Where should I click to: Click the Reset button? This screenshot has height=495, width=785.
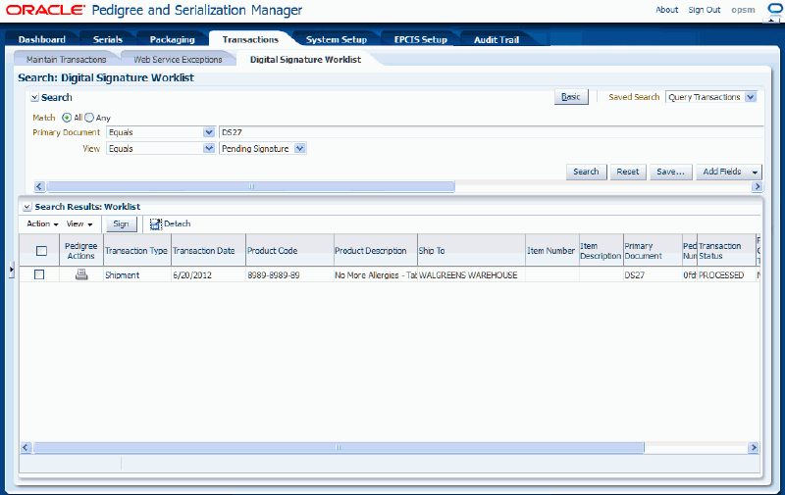click(x=628, y=172)
